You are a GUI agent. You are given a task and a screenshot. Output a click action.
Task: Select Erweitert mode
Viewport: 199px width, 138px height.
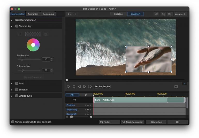point(135,14)
